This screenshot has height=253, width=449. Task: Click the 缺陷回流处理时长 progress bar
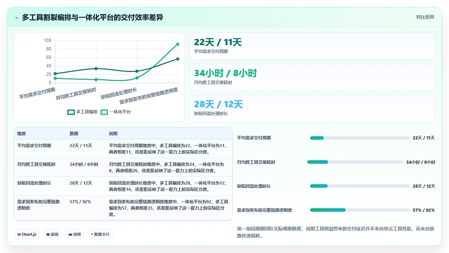(360, 186)
